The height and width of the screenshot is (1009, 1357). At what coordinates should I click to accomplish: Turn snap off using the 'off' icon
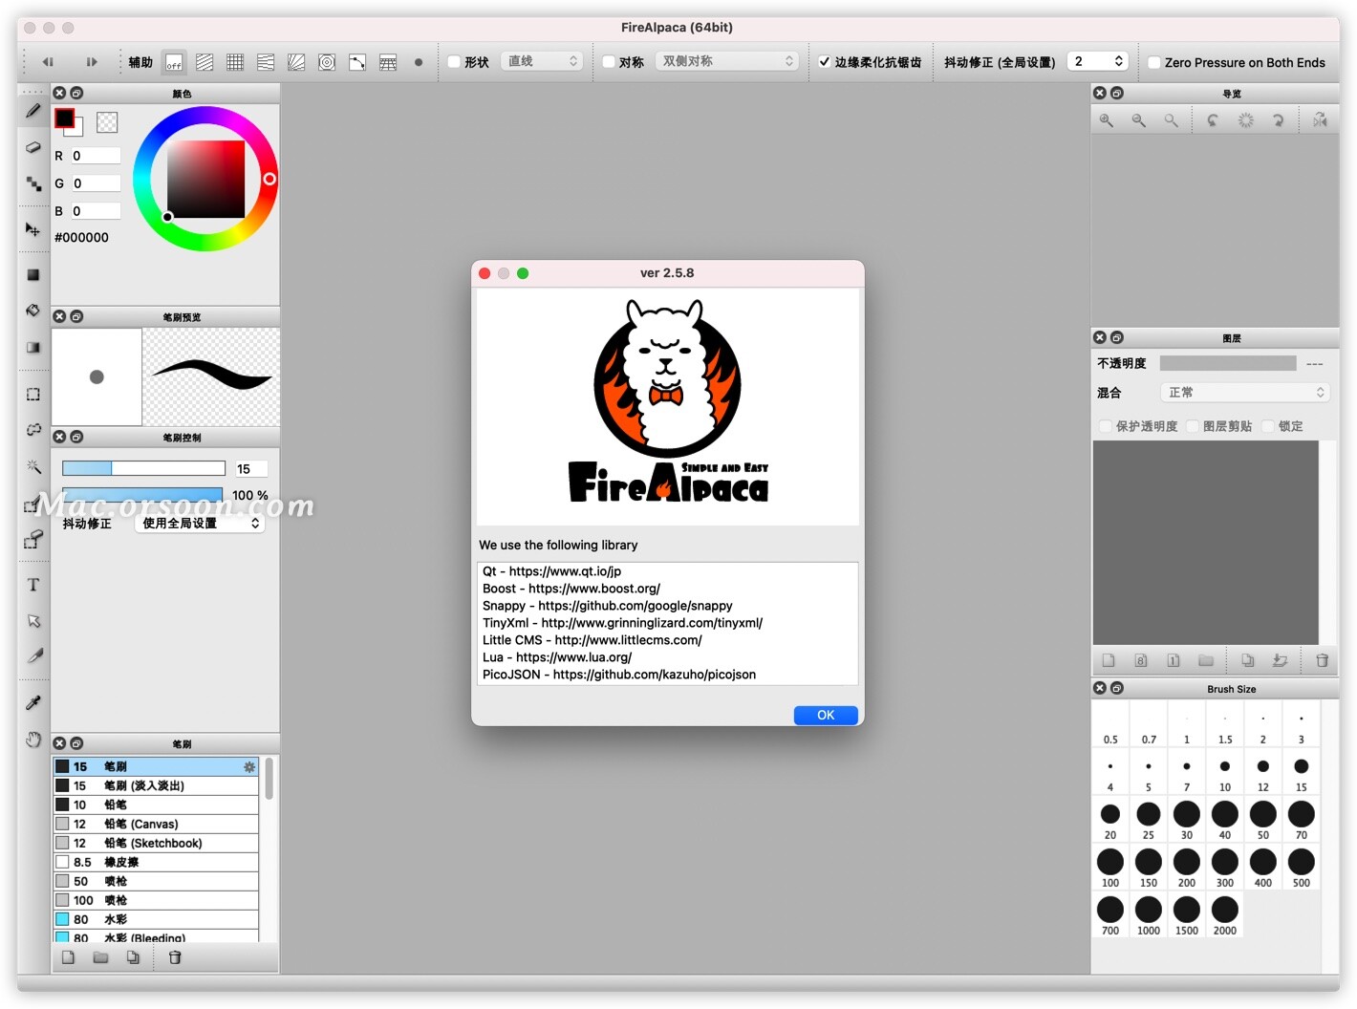click(x=174, y=62)
